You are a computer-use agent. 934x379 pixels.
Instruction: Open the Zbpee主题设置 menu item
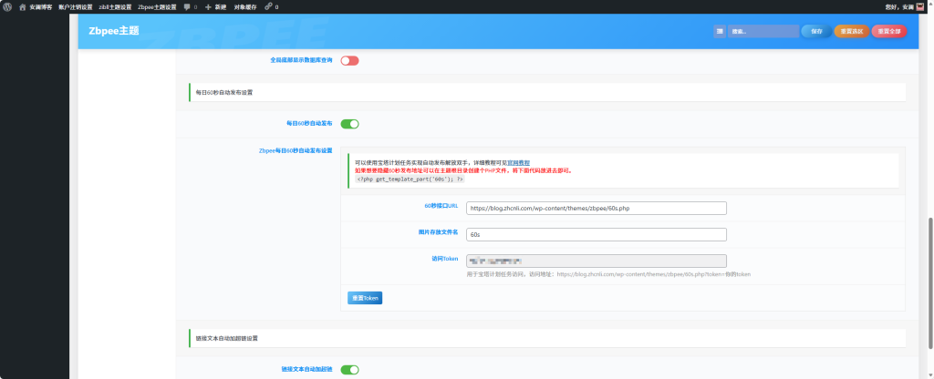pyautogui.click(x=157, y=6)
